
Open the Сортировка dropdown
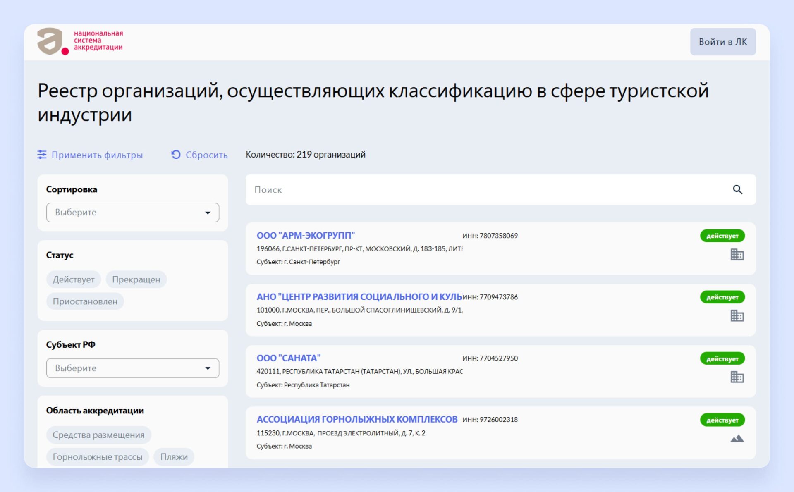[x=132, y=213]
